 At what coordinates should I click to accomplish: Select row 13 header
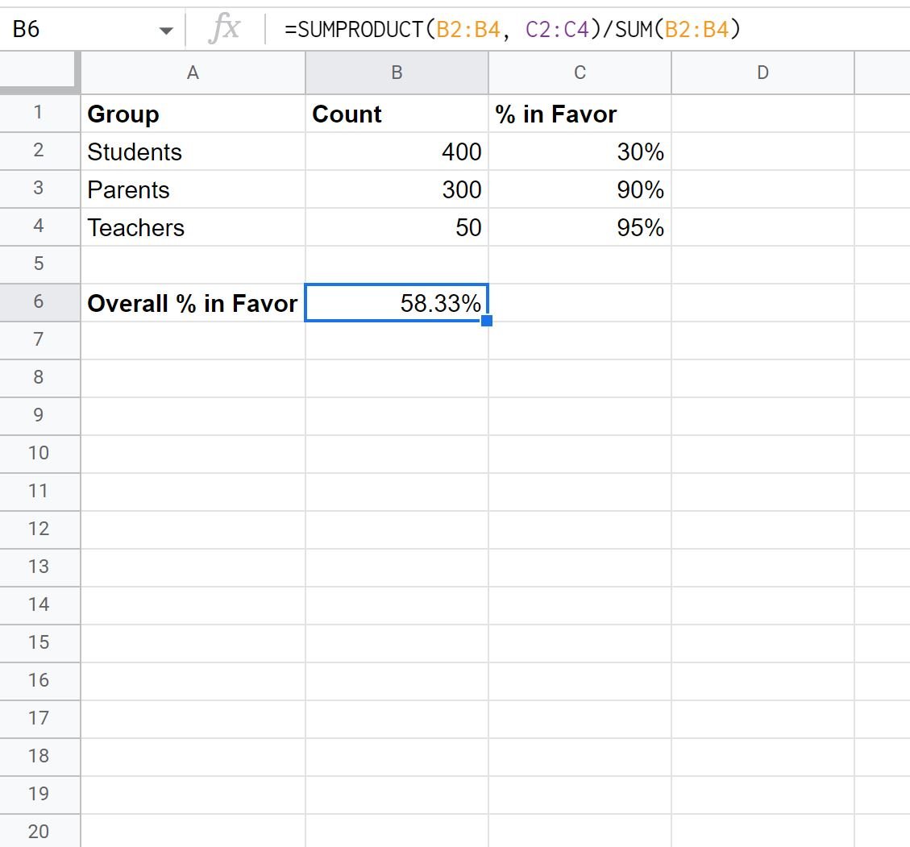[39, 567]
